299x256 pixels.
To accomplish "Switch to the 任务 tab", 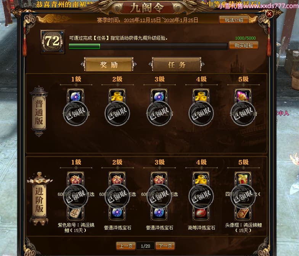I will pos(177,65).
